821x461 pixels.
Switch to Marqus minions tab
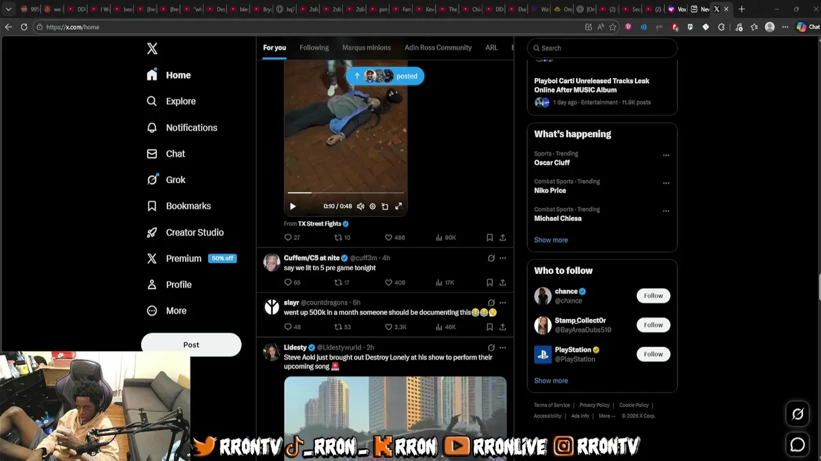(366, 47)
